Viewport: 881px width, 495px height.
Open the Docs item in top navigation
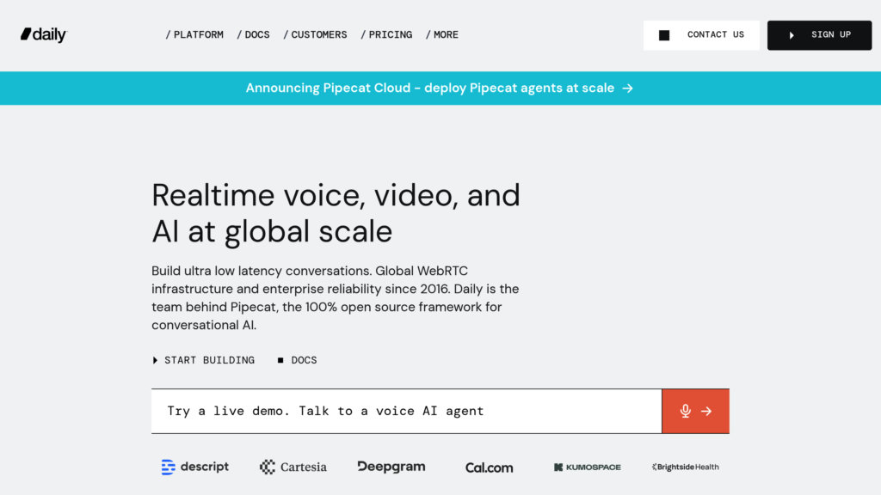click(254, 35)
